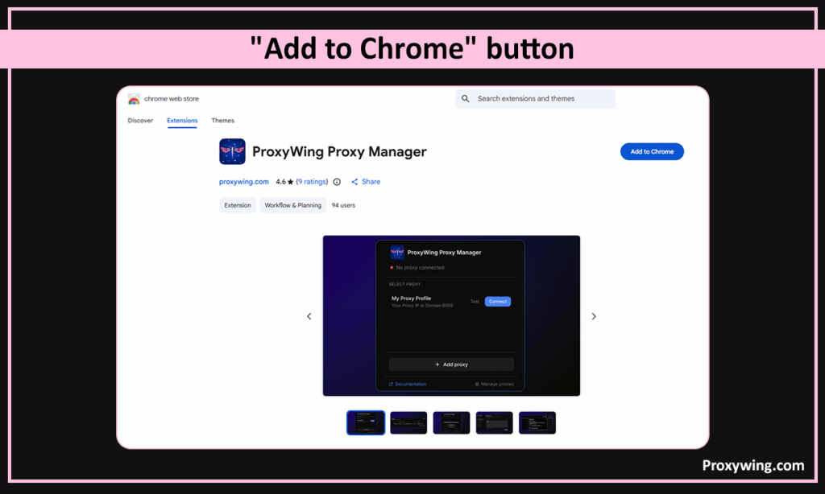Click the search magnifier icon

click(x=466, y=99)
